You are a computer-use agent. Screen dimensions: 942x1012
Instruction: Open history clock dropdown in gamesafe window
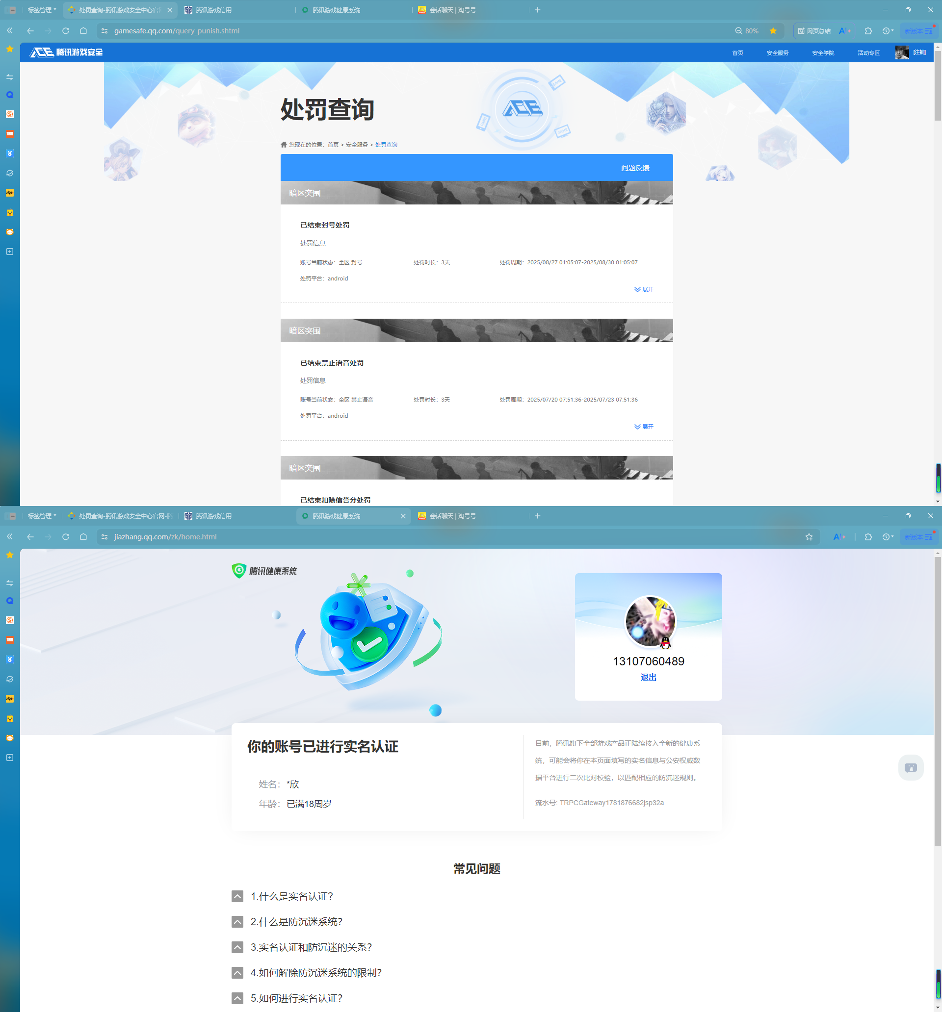pyautogui.click(x=888, y=31)
